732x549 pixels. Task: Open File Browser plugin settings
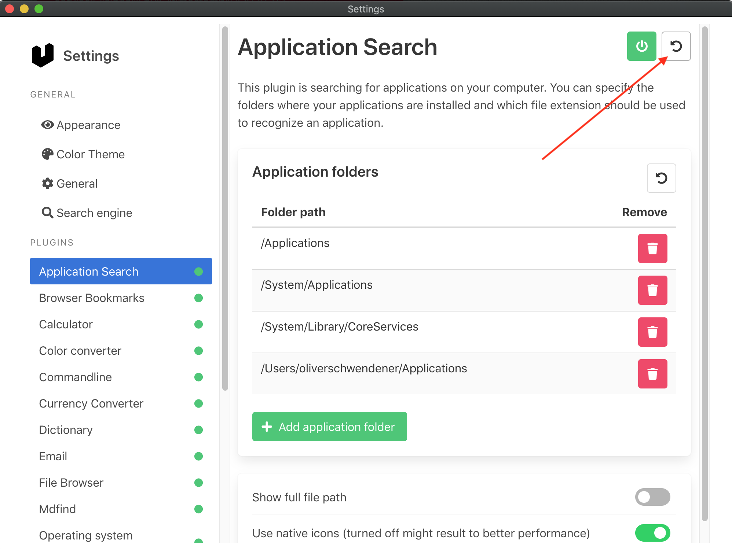121,483
